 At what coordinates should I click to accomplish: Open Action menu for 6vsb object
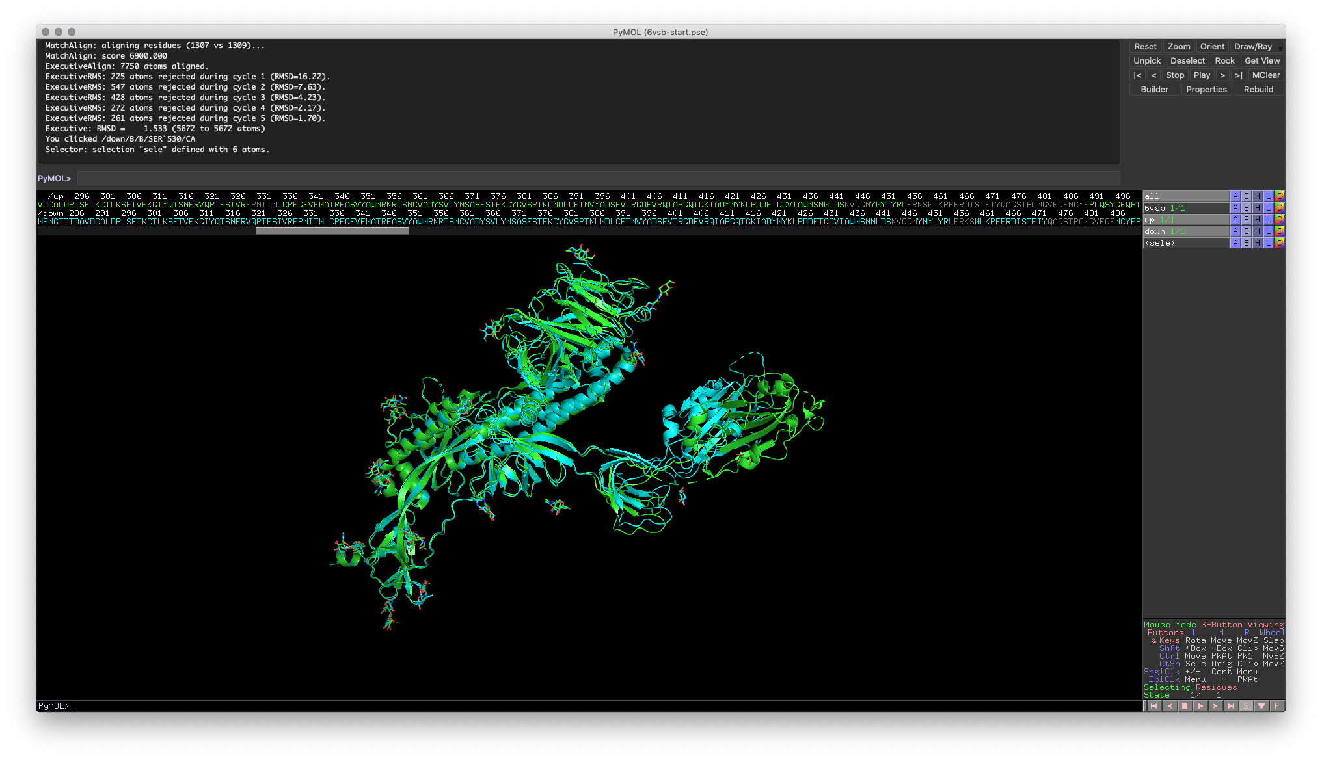(1235, 208)
